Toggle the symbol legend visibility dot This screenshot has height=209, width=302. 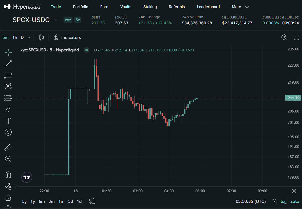[86, 50]
